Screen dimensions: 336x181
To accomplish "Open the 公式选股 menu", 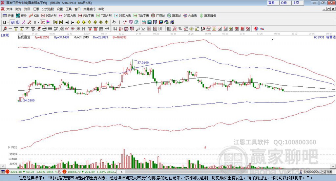I will [x=48, y=9].
